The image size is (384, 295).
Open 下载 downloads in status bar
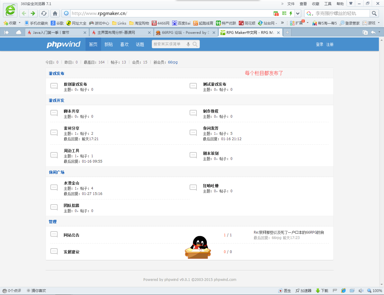tap(322, 291)
